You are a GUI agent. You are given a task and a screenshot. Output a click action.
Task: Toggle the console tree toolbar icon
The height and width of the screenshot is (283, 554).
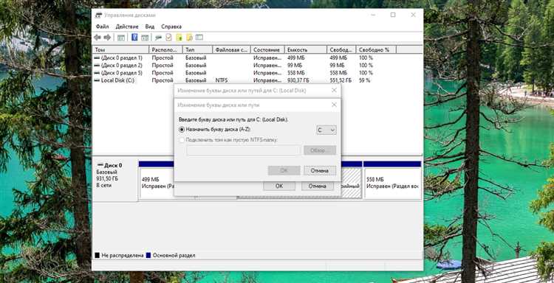click(121, 38)
